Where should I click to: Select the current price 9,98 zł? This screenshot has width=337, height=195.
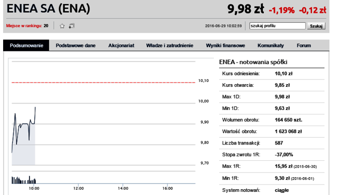pos(246,9)
